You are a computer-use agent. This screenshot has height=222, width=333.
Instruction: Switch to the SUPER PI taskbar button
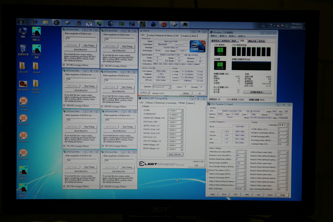point(89,23)
